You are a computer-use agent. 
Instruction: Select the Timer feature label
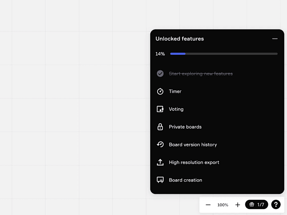175,91
